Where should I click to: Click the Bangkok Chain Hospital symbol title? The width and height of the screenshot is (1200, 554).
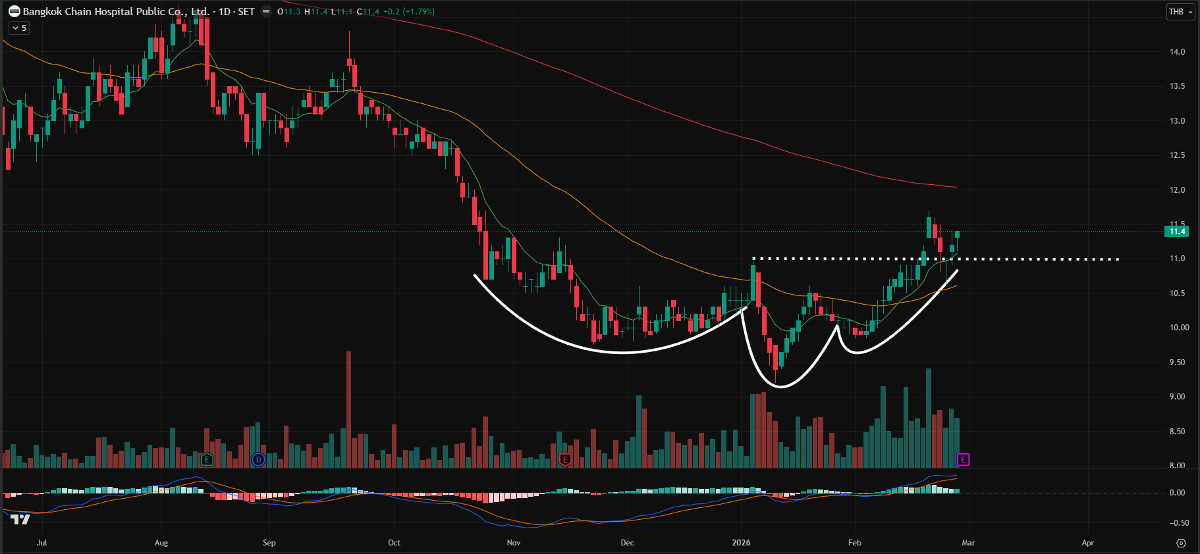point(115,11)
